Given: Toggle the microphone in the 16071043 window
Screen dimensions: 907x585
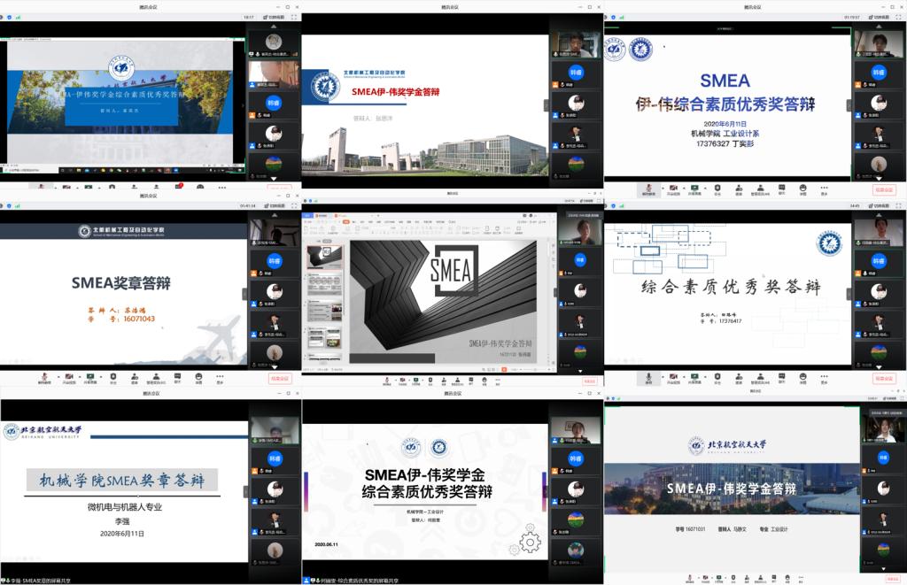Looking at the screenshot, I should pos(44,378).
